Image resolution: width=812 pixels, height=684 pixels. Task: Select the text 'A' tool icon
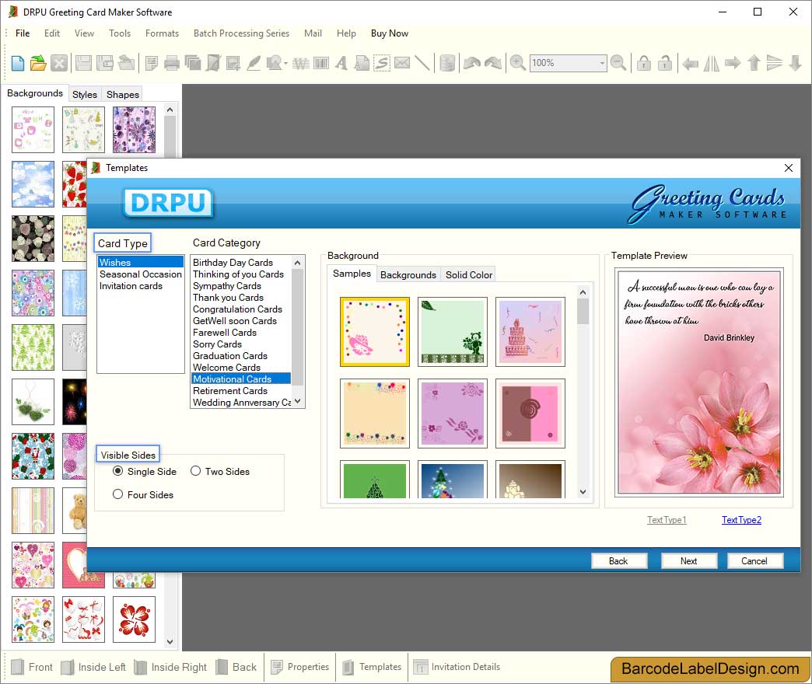coord(341,63)
